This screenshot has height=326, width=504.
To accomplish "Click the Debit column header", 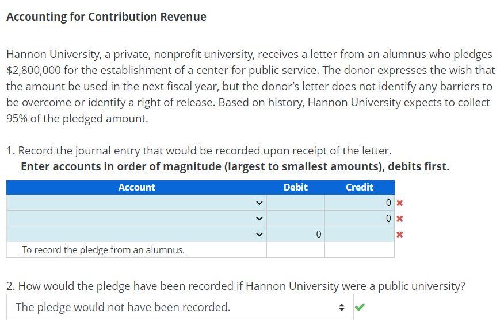I will (295, 187).
